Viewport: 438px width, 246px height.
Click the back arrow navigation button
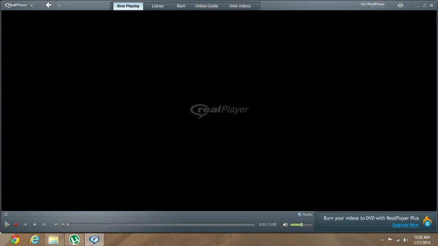[48, 5]
